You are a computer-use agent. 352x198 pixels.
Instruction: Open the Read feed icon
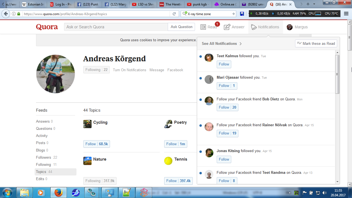click(x=203, y=27)
